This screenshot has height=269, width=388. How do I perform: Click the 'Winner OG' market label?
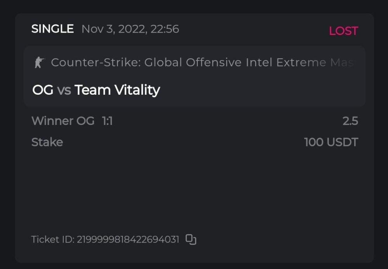tap(63, 121)
